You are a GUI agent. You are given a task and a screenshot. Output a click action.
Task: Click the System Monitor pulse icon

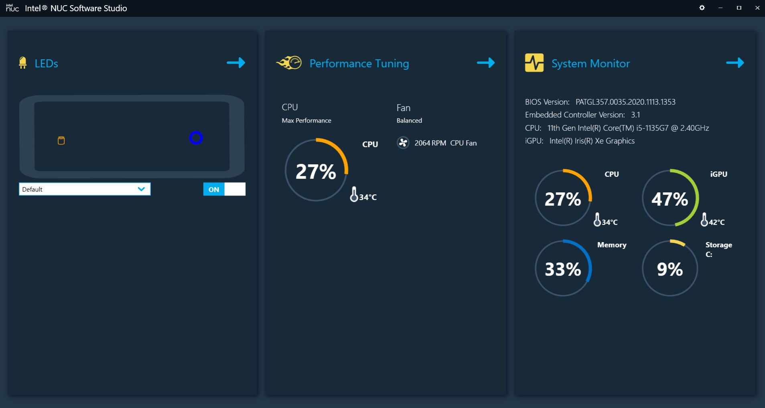534,63
